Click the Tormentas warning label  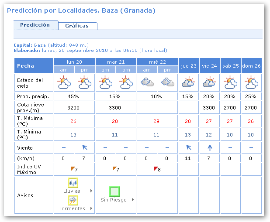(x=72, y=208)
